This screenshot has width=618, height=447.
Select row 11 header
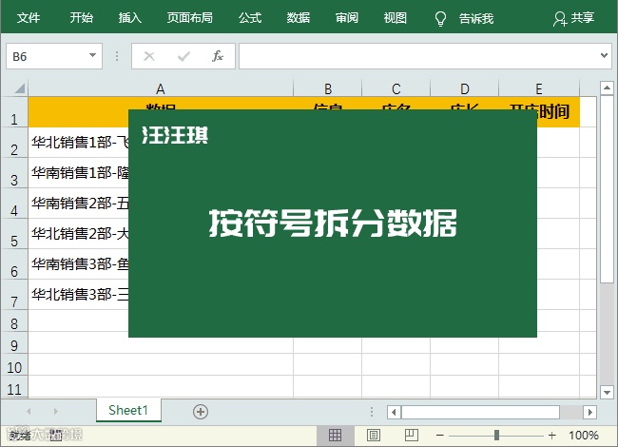click(14, 387)
